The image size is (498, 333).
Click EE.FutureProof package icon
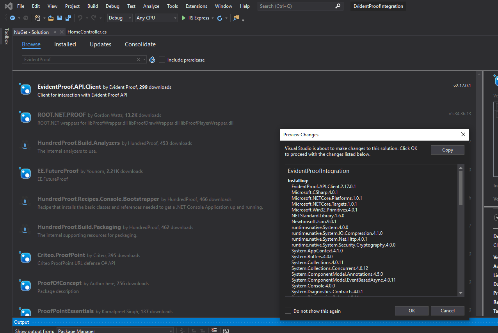coord(25,173)
